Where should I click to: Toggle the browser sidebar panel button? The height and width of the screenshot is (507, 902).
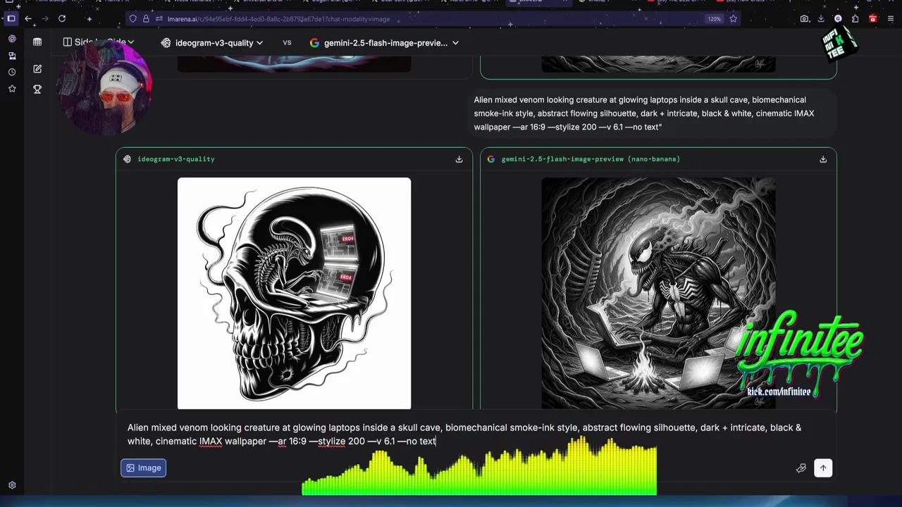coord(11,19)
